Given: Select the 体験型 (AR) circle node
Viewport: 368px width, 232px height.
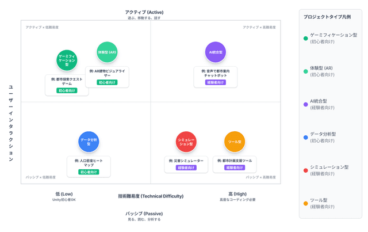Looking at the screenshot, I should pos(107,52).
